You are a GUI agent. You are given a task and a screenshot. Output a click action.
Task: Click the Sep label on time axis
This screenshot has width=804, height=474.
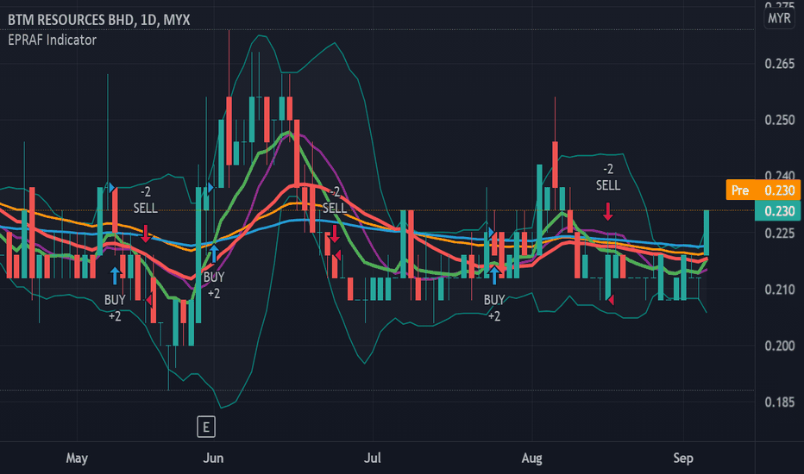click(x=683, y=458)
